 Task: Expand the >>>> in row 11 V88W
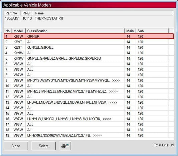(113, 92)
